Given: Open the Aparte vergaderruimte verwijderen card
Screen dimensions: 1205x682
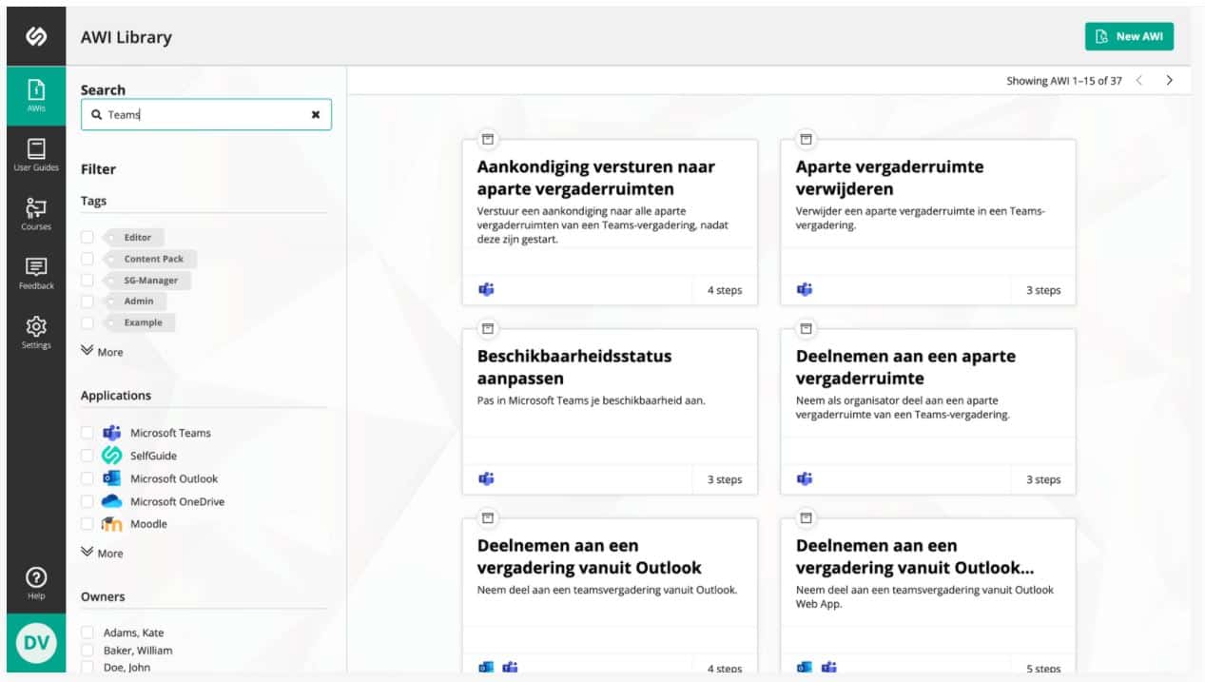Looking at the screenshot, I should pos(928,223).
